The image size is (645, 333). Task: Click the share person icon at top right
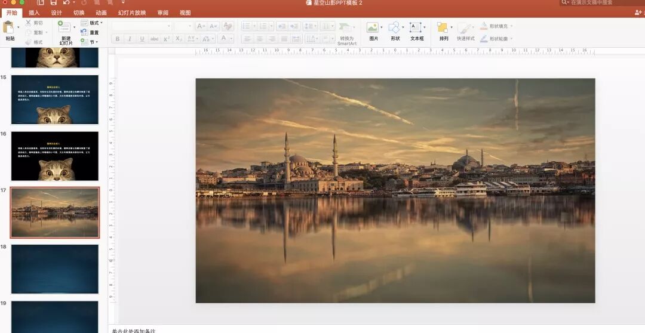[x=638, y=13]
